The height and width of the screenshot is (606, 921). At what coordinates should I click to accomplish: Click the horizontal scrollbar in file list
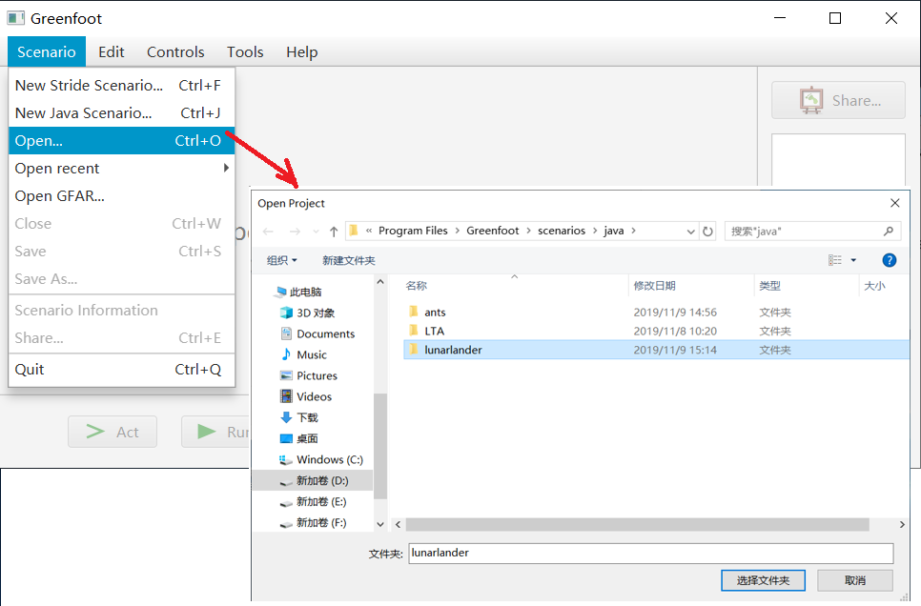tap(637, 525)
